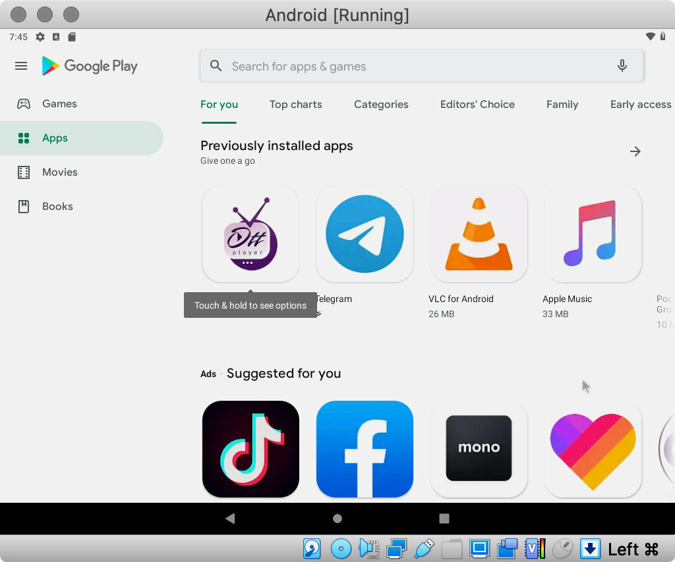
Task: Tap the TikTok suggested app icon
Action: [250, 449]
